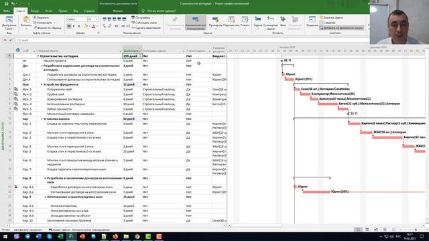This screenshot has width=429, height=241.
Task: Open the Gantt Chart view button
Action: [9, 23]
